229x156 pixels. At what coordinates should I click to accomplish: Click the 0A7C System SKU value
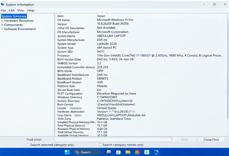101,52
